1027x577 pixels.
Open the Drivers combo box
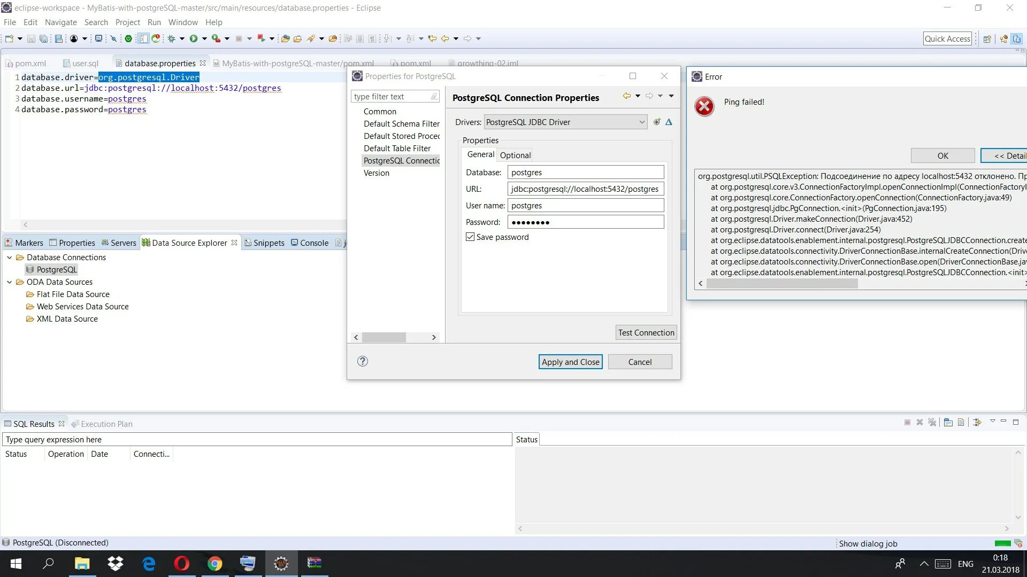[x=565, y=122]
